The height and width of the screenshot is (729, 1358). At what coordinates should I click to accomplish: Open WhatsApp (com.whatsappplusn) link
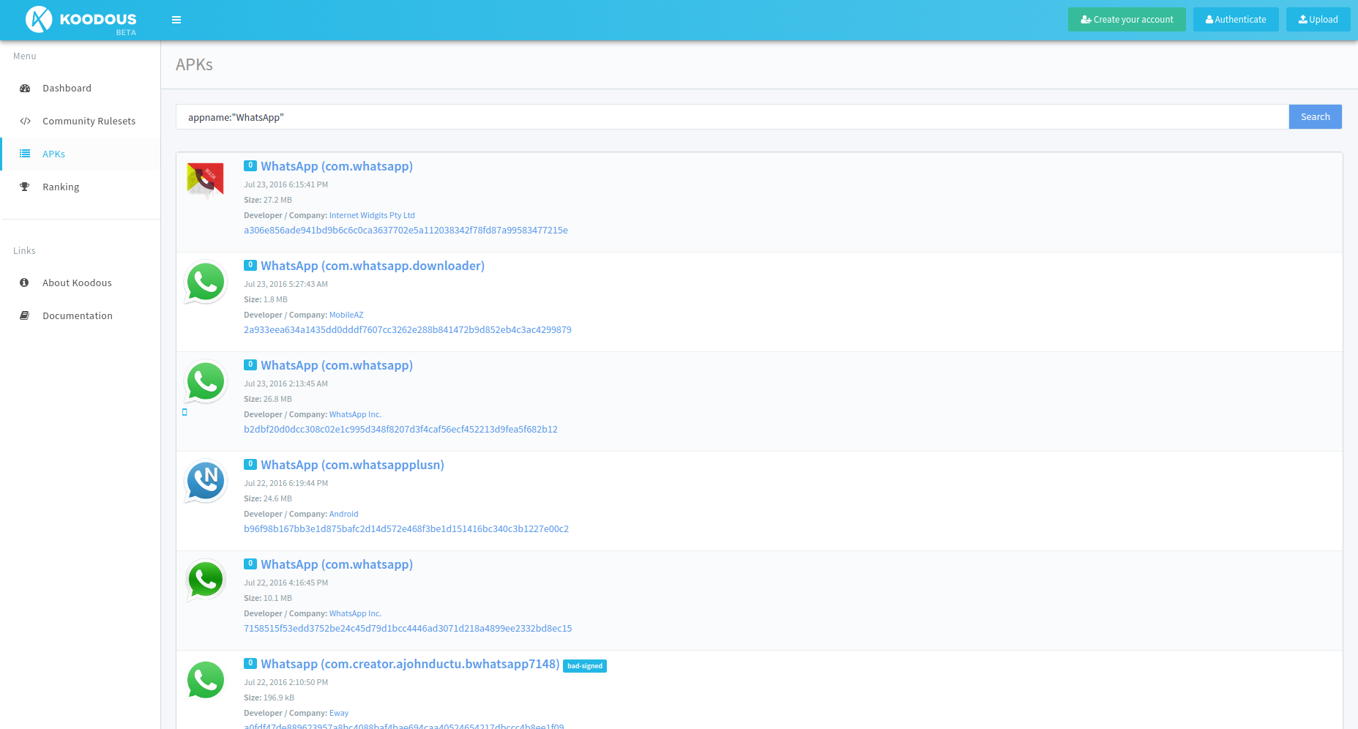352,465
